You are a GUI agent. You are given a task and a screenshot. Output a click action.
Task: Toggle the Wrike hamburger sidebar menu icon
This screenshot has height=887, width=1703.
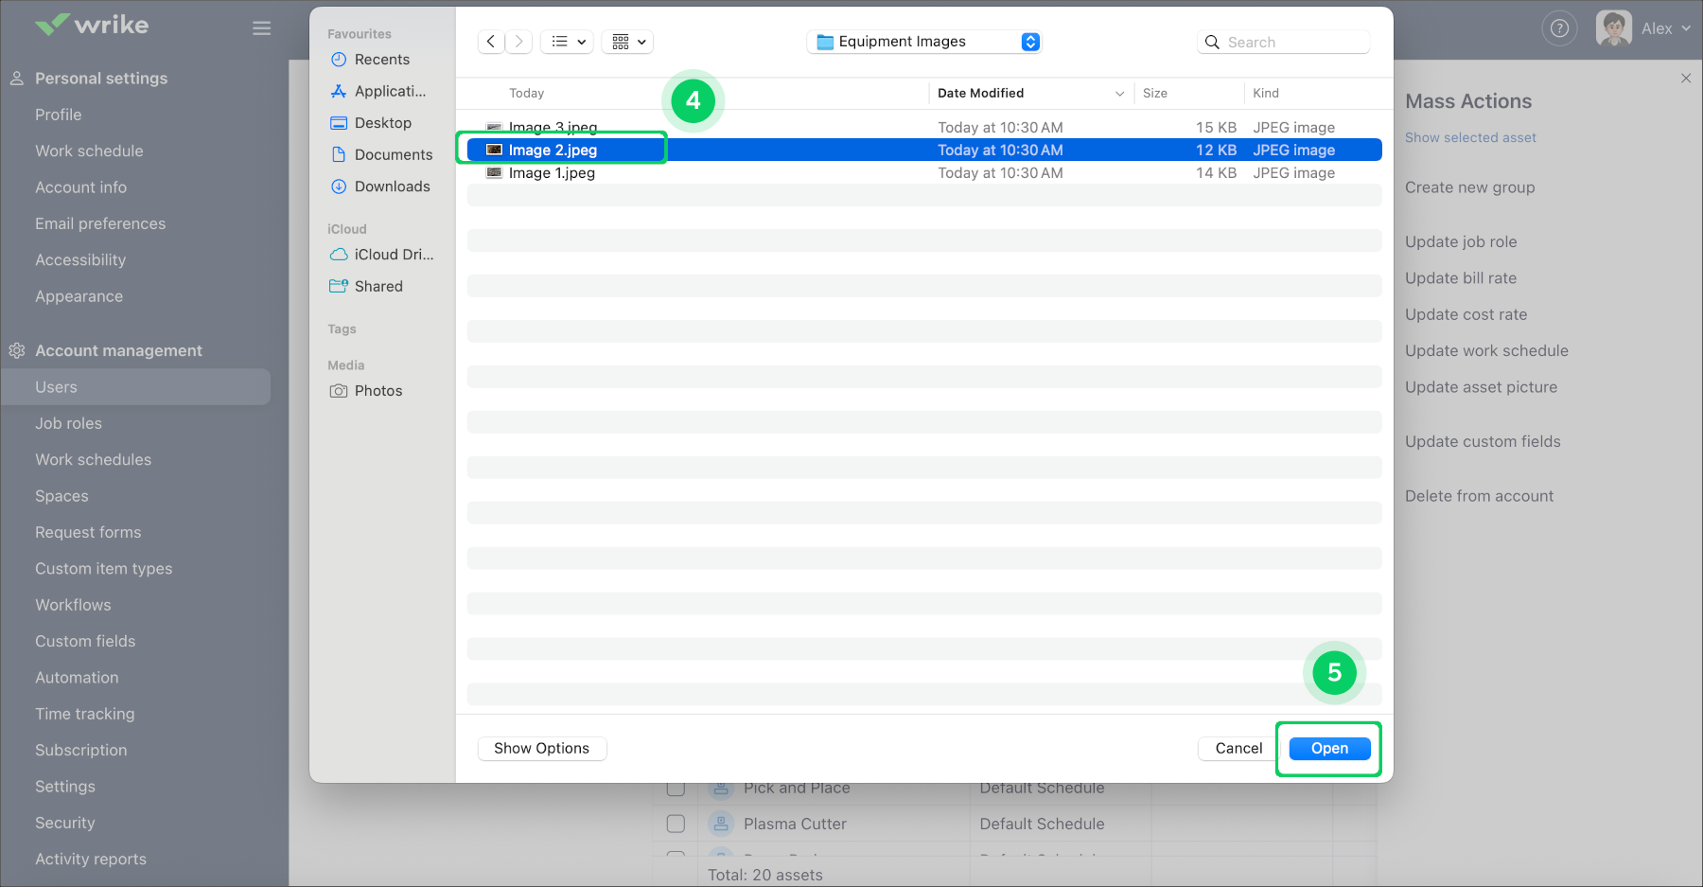pos(262,28)
